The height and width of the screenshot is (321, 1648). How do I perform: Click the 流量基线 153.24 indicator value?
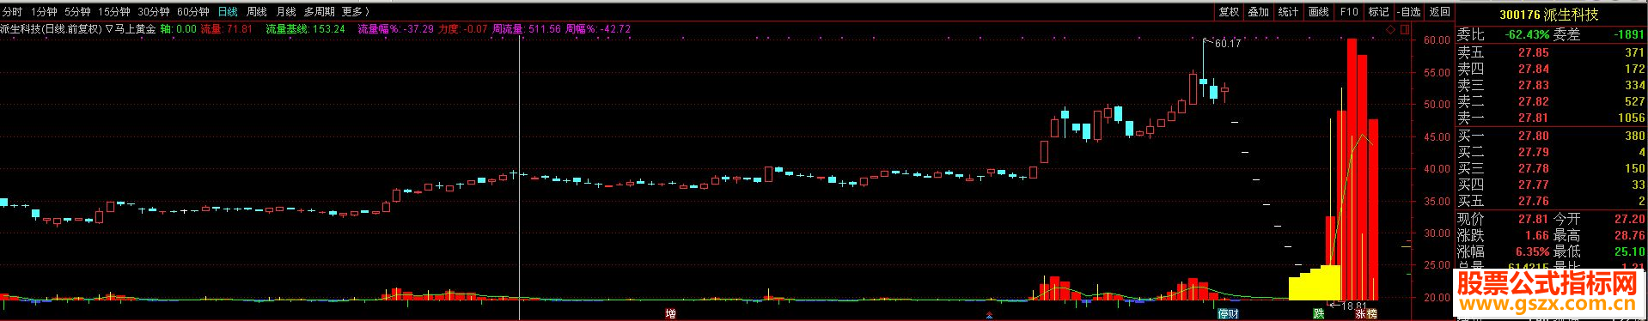pos(305,28)
